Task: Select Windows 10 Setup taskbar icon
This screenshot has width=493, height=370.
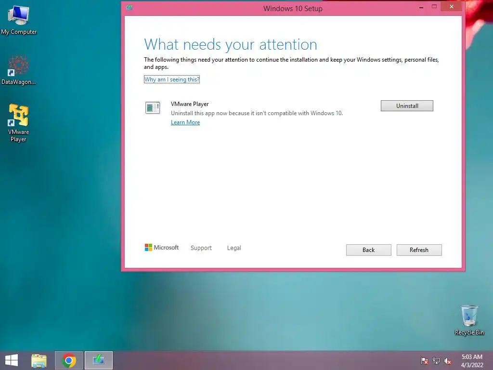Action: point(99,360)
